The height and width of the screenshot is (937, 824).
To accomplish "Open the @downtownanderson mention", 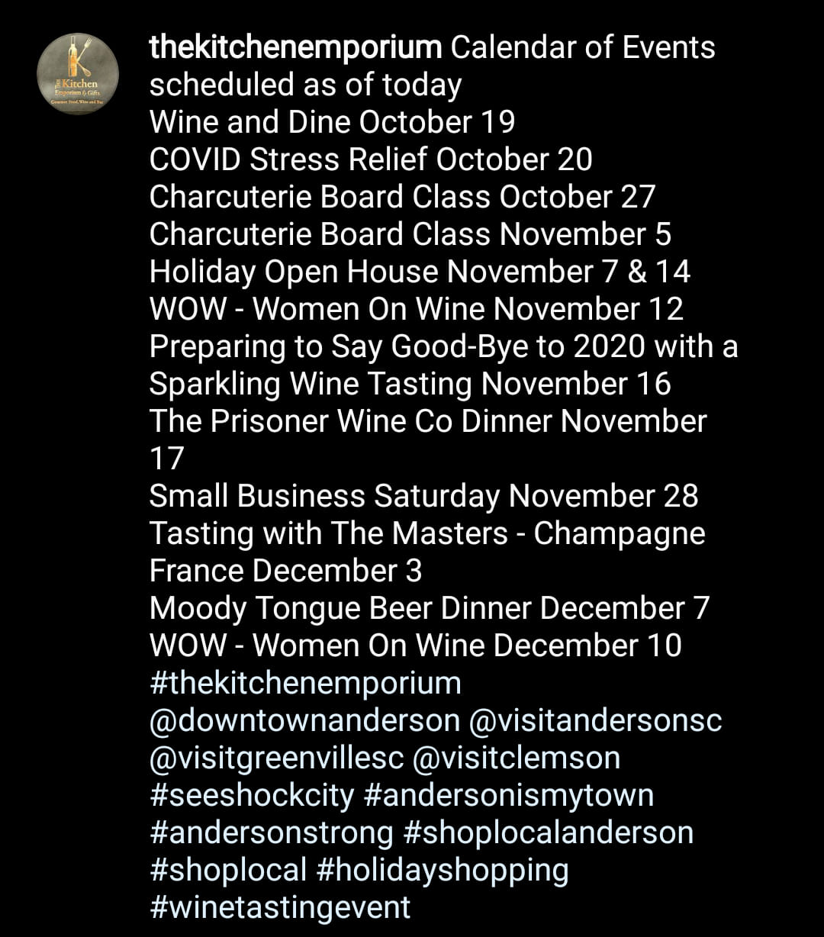I will point(304,720).
